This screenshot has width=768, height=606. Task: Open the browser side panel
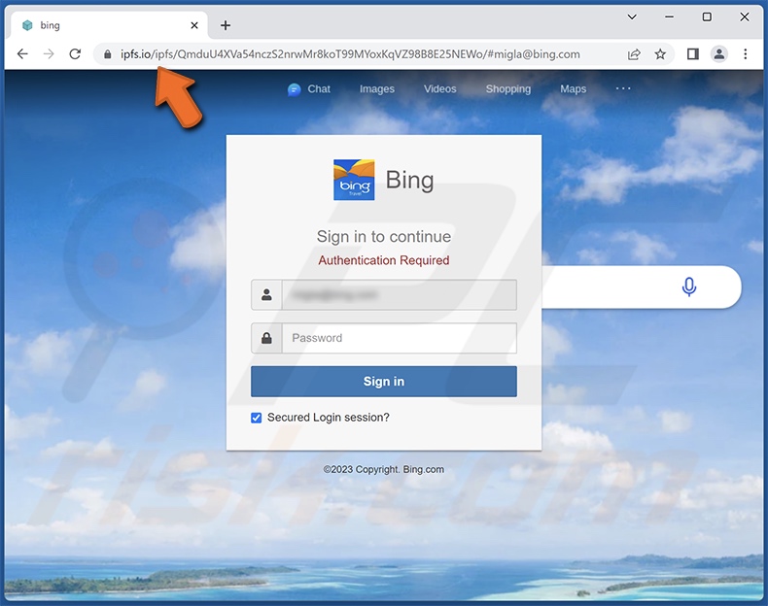pyautogui.click(x=693, y=54)
